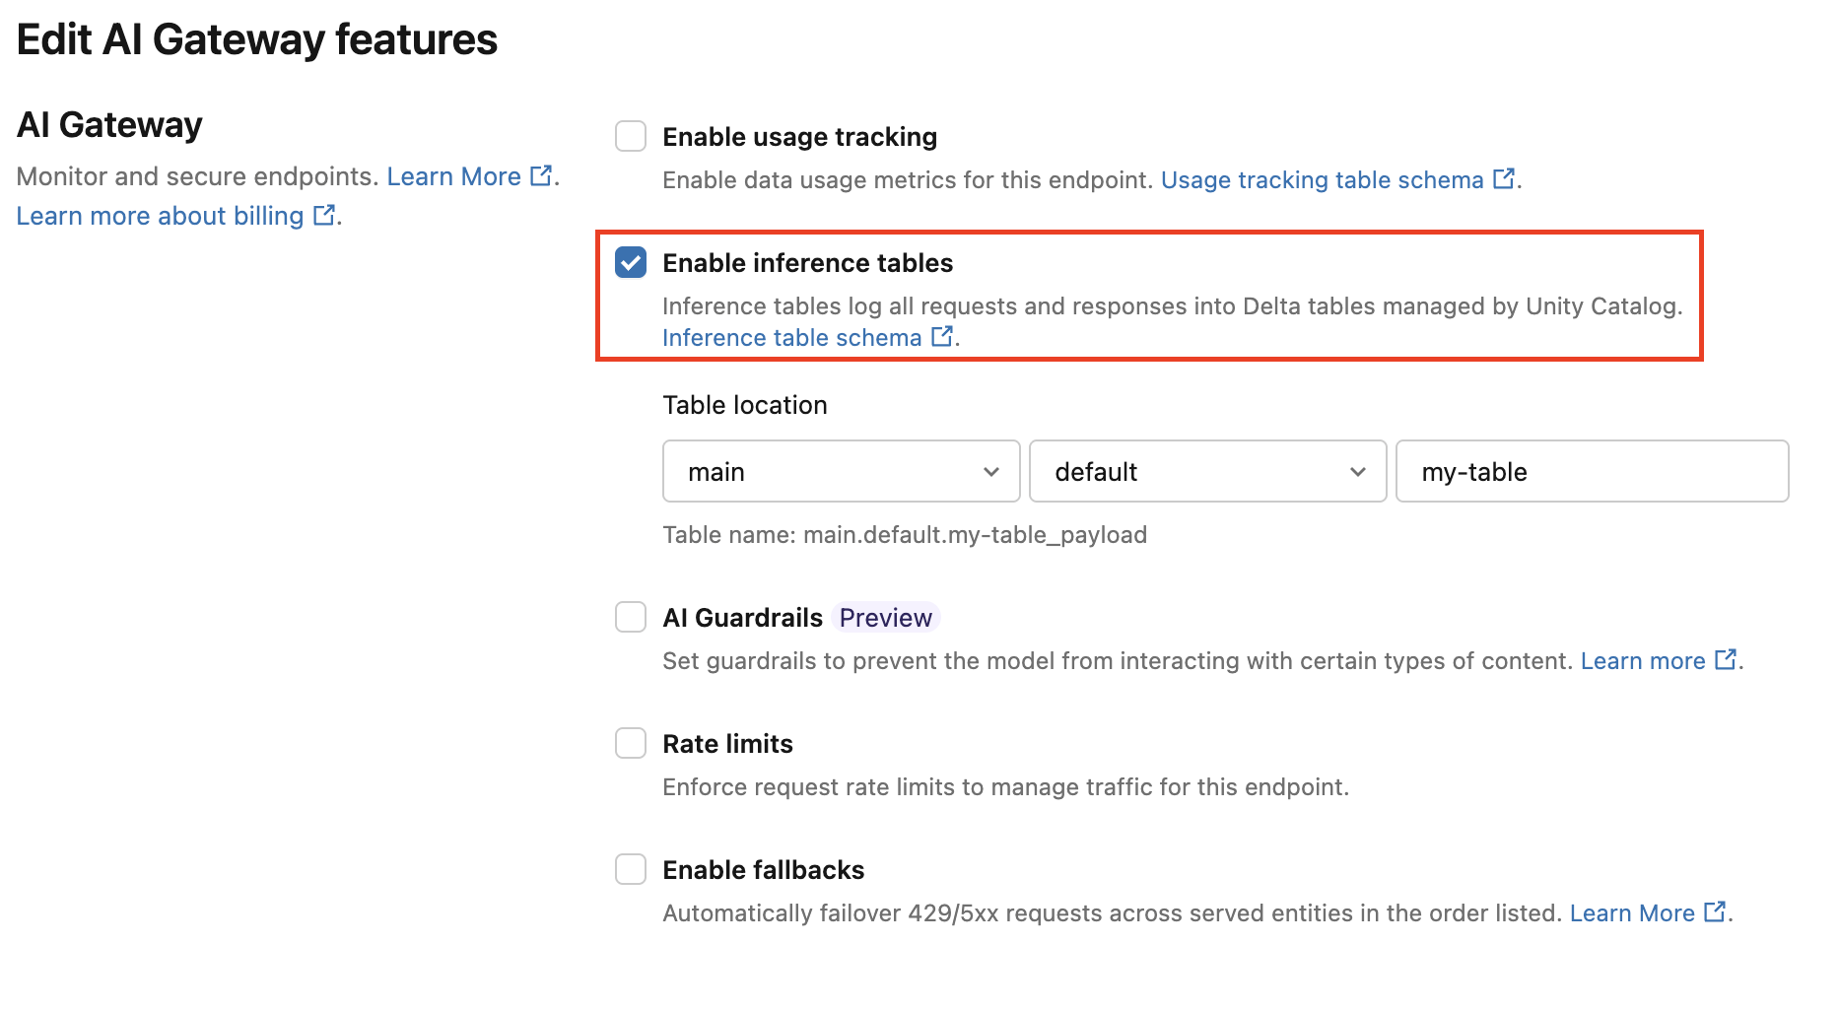Click into the my-table name field
Viewport: 1839px width, 1011px height.
1591,471
